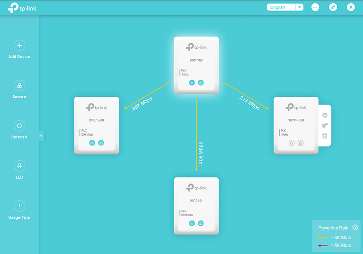363x254 pixels.
Task: Click the power icon on lenovo device
Action: pos(191,223)
